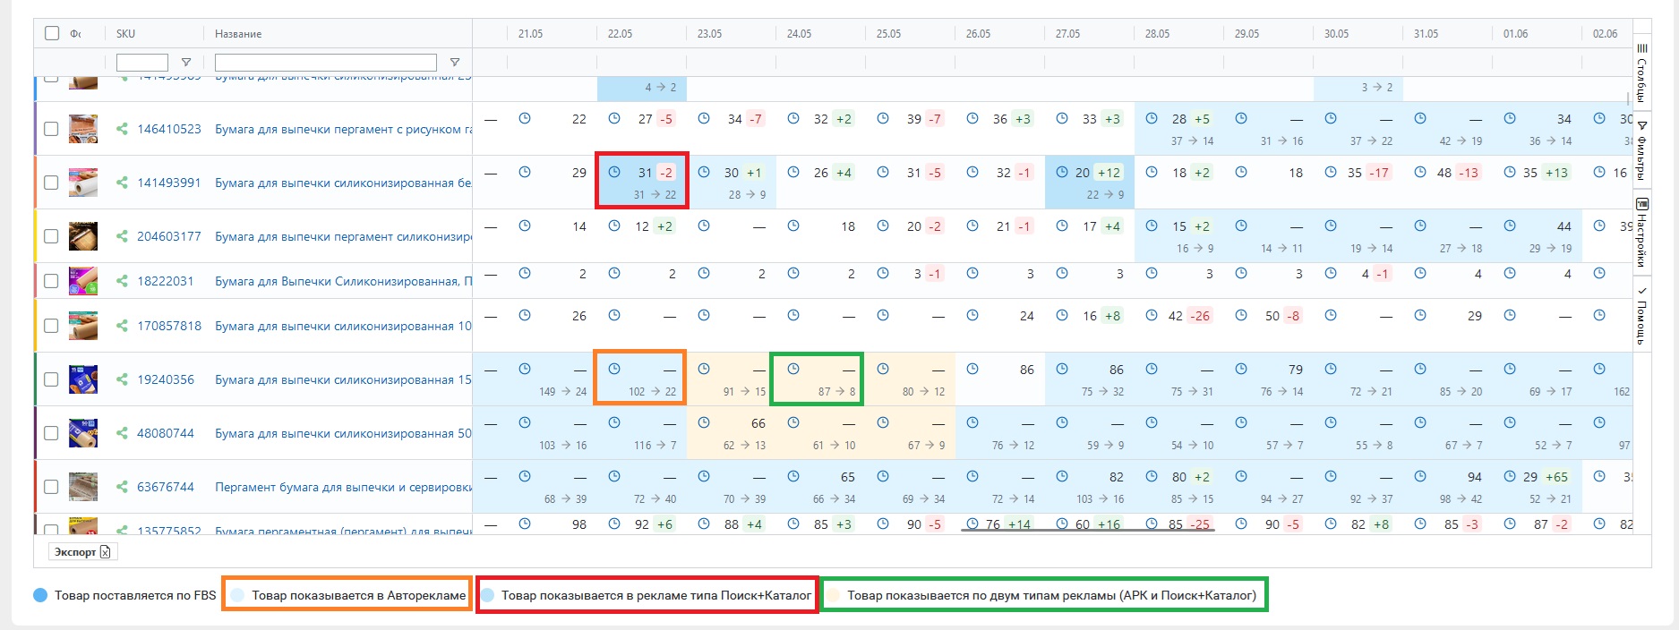Click clock icon in the orange-outlined 22.05 cell

[614, 369]
